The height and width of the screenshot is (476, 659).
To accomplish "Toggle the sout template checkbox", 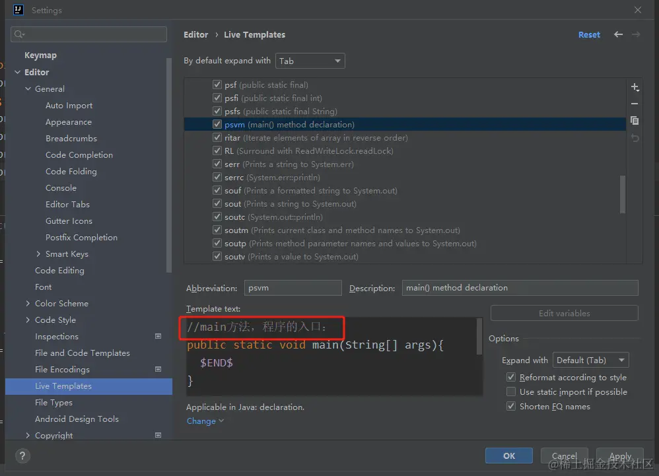I will point(217,204).
